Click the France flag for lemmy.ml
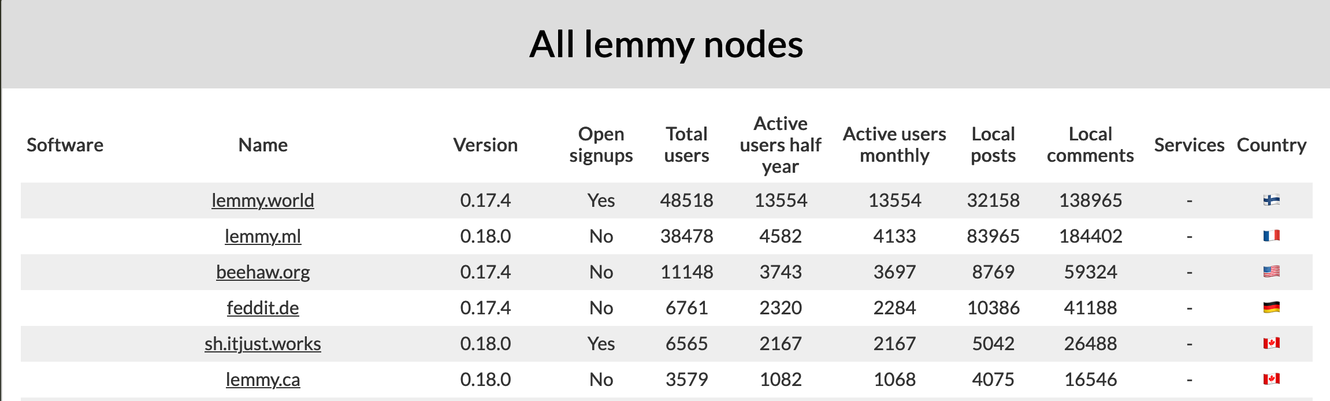The height and width of the screenshot is (401, 1330). [1271, 236]
